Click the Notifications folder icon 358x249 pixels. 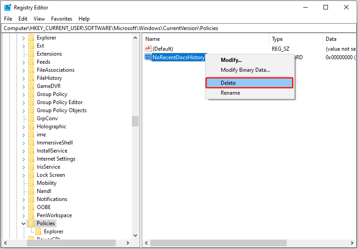(x=31, y=199)
